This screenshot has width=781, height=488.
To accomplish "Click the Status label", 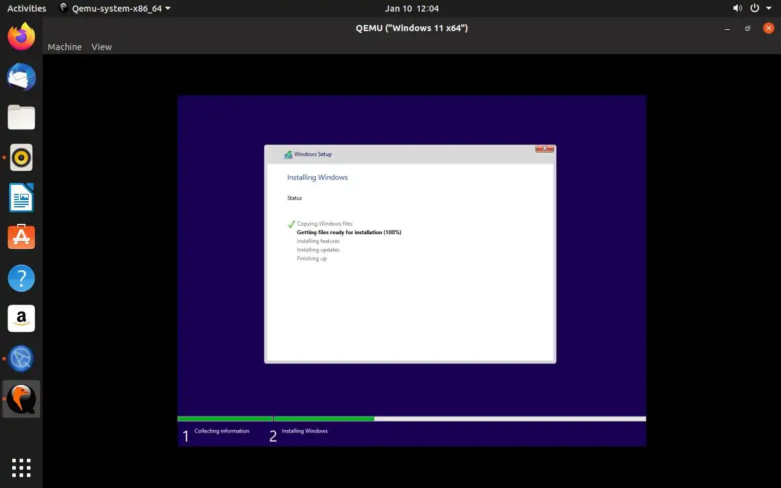I will (295, 198).
